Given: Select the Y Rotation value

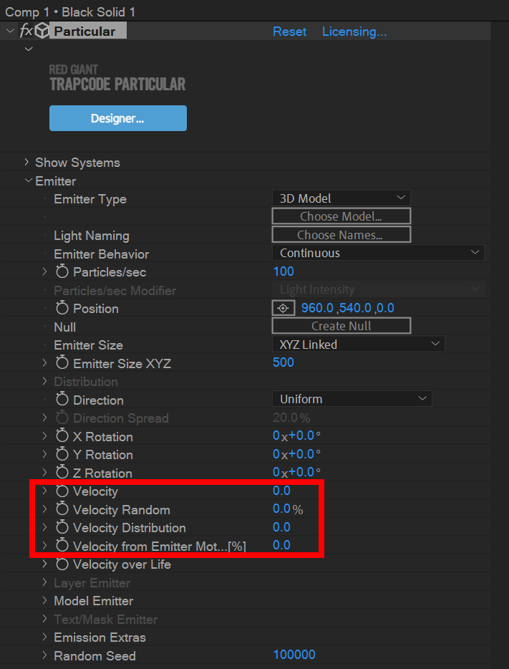Looking at the screenshot, I should (x=296, y=454).
